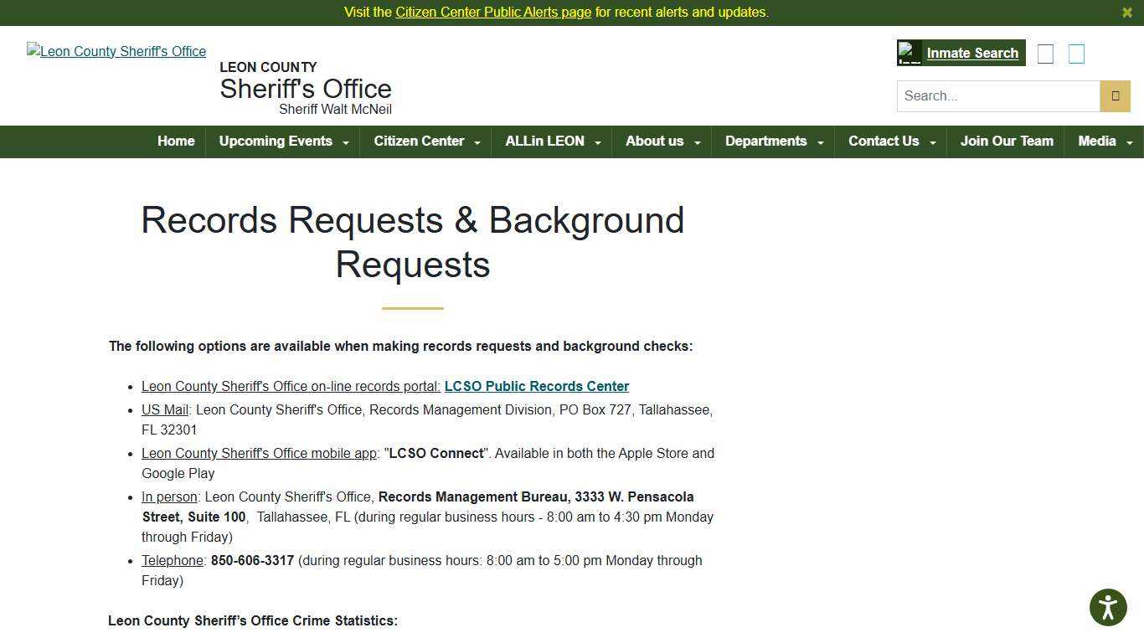Click the Inmate Search booking photo icon

point(909,52)
